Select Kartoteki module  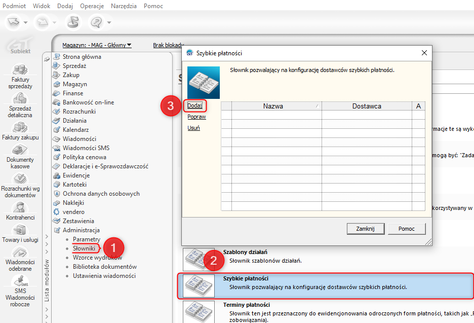[x=74, y=185]
